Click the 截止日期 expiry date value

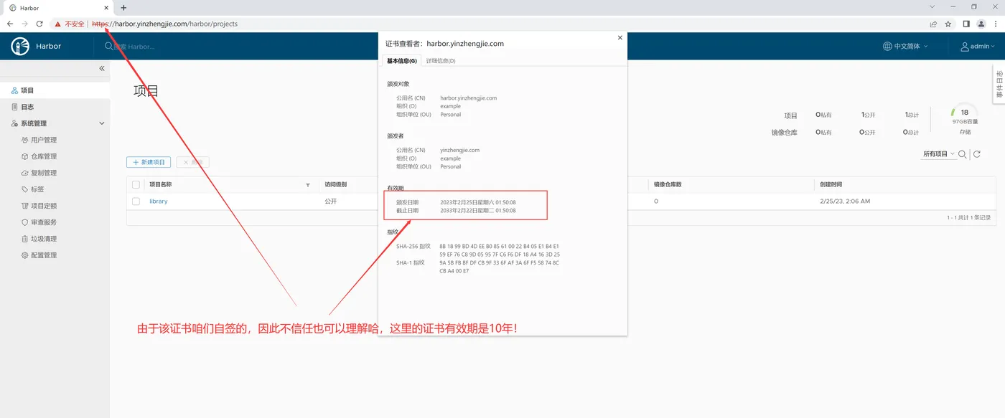(x=478, y=211)
